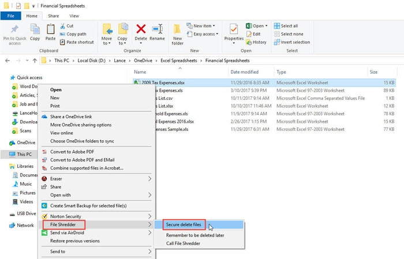Click the Select none icon

coord(277,34)
